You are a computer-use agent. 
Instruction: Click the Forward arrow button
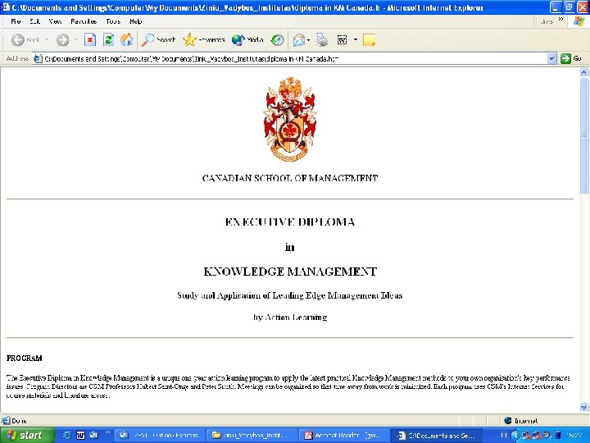(x=63, y=39)
